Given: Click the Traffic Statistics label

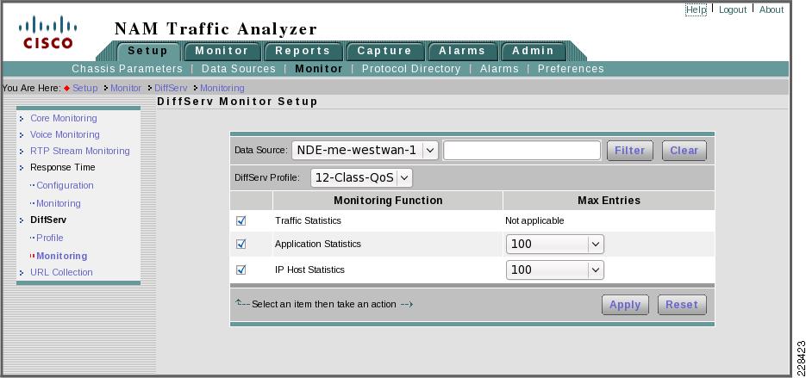Looking at the screenshot, I should coord(308,220).
